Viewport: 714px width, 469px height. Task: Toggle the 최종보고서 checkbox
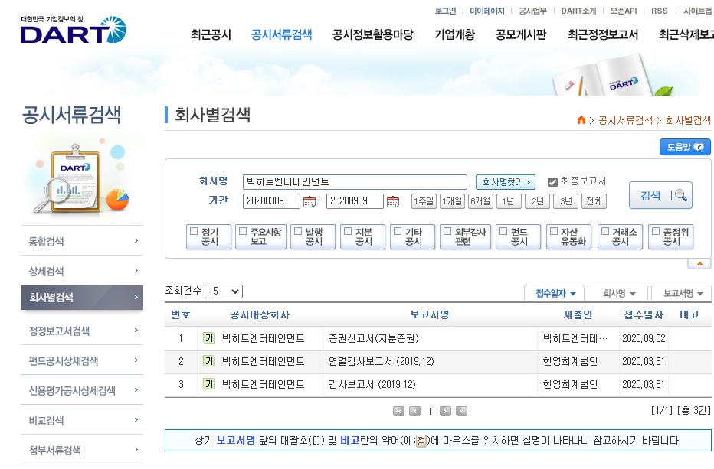click(x=552, y=182)
